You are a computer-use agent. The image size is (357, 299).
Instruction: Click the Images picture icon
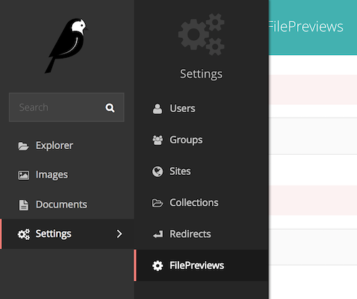tap(24, 176)
